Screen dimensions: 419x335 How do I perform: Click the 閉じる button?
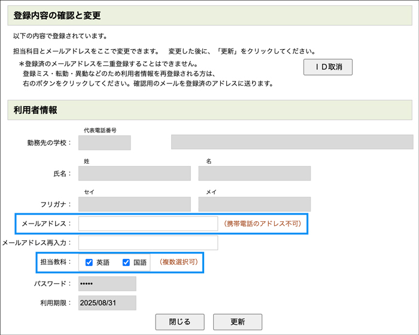click(180, 322)
